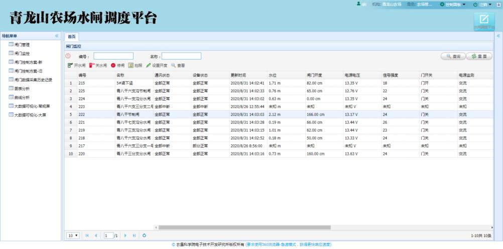This screenshot has height=249, width=503.
Task: Collapse the 导航菜单 navigation panel
Action: point(57,36)
